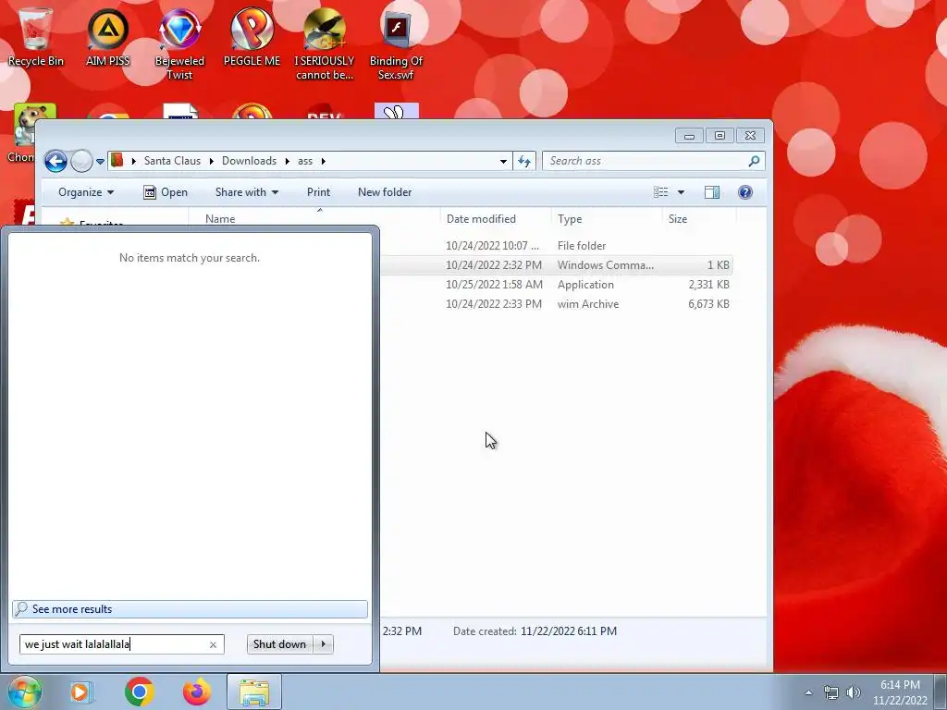Click the search magnifier in Search ass box
The width and height of the screenshot is (947, 710).
pos(754,161)
